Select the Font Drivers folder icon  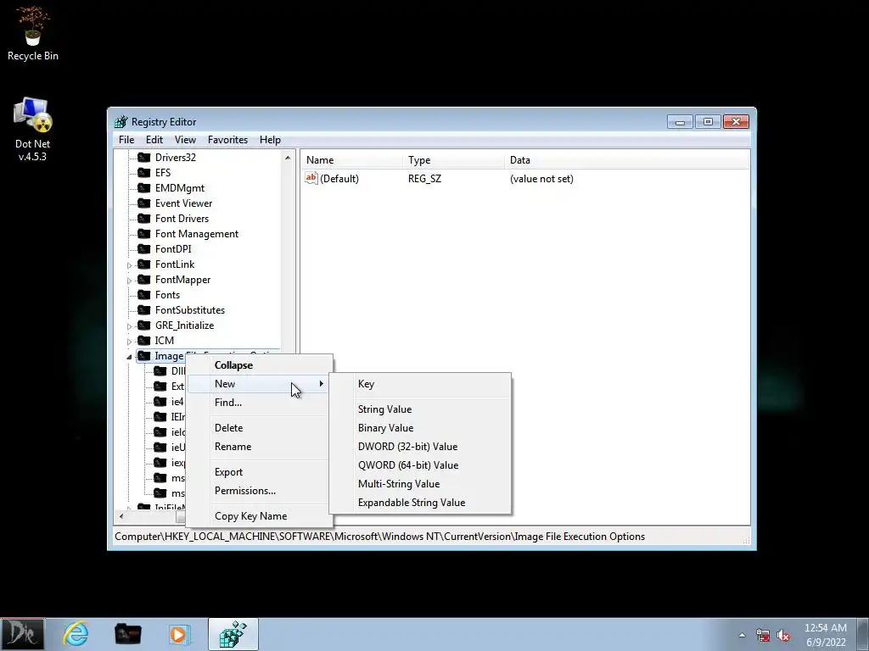[144, 219]
